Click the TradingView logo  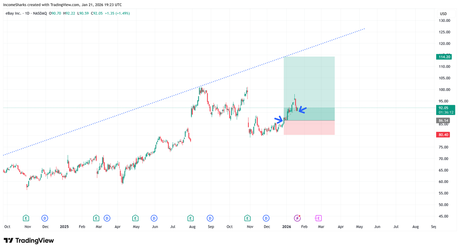coord(29,240)
